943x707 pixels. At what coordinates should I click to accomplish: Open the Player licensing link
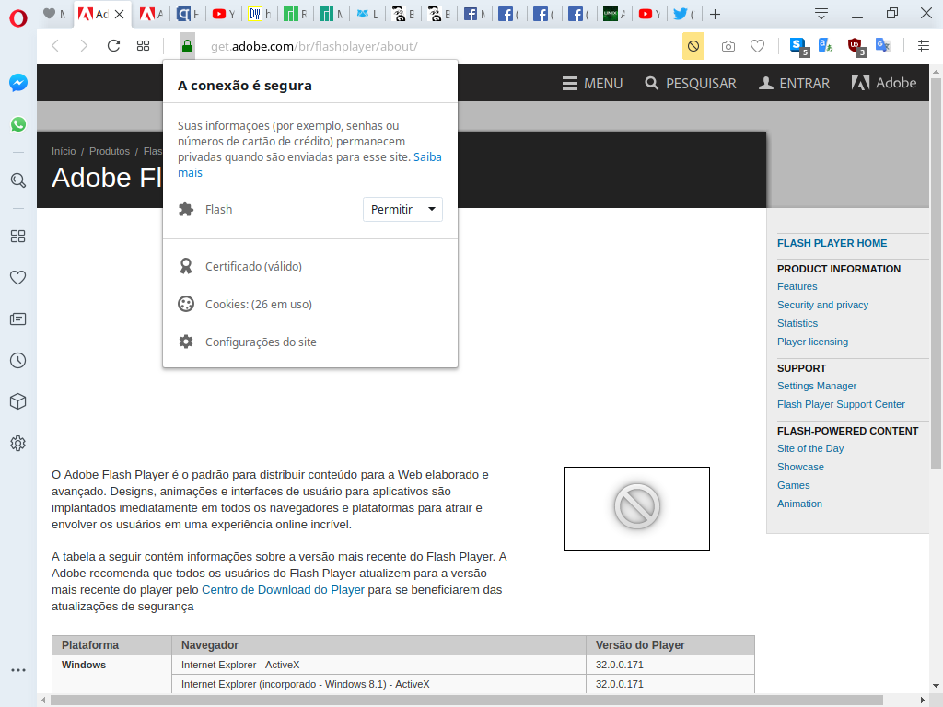point(812,342)
